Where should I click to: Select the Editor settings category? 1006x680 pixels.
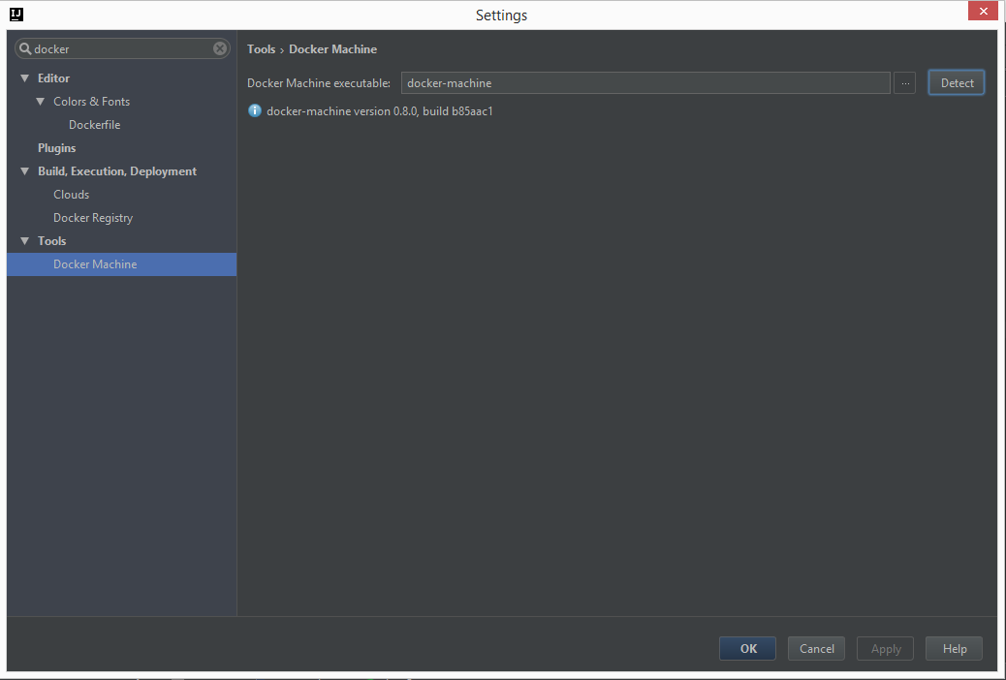click(54, 78)
